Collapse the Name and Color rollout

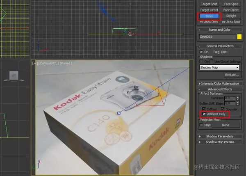point(220,30)
